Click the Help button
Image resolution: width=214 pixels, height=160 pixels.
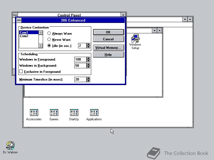[x=109, y=55]
